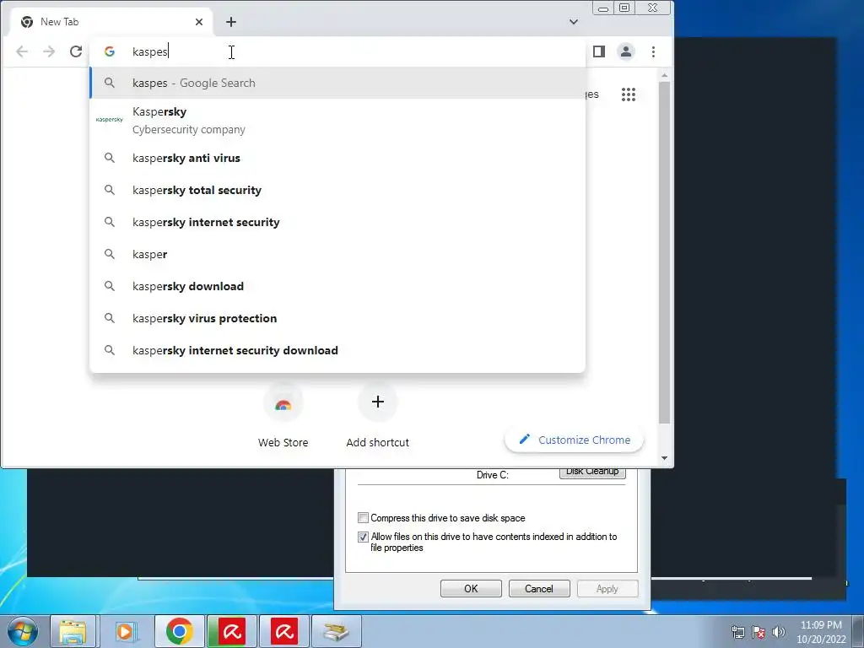
Task: Choose 'kaspersky internet security download' suggestion
Action: click(337, 350)
